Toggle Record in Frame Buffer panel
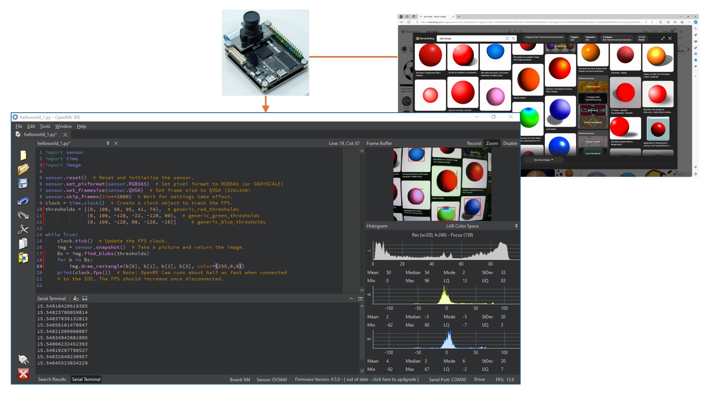Viewport: 712px width, 393px height. (474, 143)
